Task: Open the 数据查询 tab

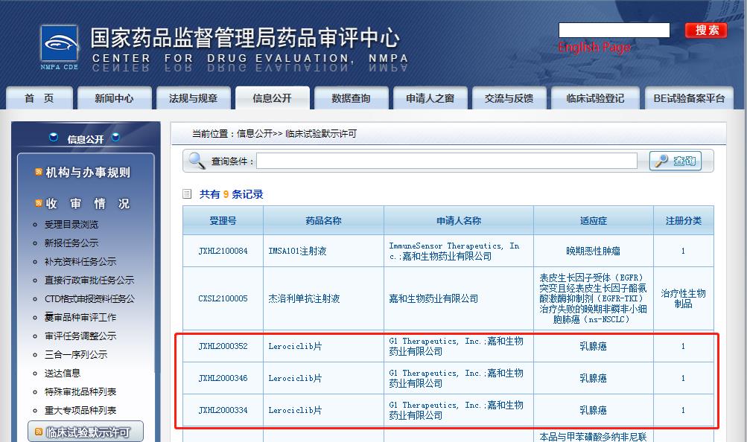Action: pyautogui.click(x=351, y=98)
